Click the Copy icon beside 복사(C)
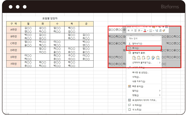Image resolution: width=187 pixels, height=115 pixels. 129,48
